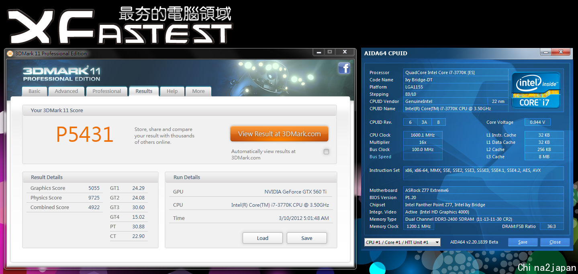This screenshot has height=274, width=578.
Task: Click the CT result 22.90
Action: [x=139, y=236]
